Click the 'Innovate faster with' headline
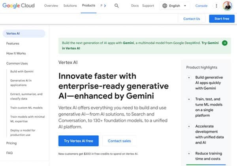Image resolution: width=237 pixels, height=166 pixels. [97, 76]
